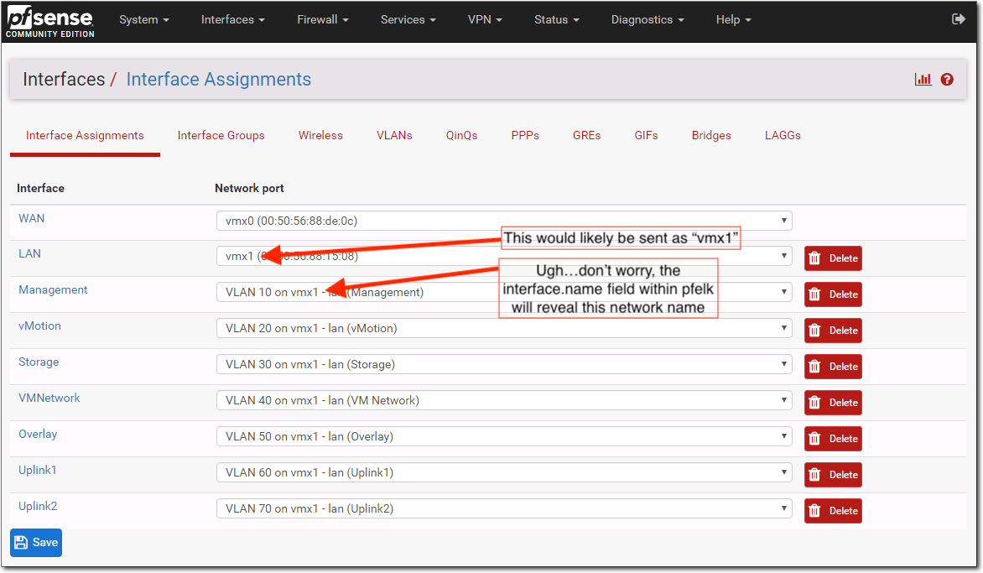Click the disk icon on the Save button
Viewport: 983px width, 573px height.
pyautogui.click(x=22, y=542)
